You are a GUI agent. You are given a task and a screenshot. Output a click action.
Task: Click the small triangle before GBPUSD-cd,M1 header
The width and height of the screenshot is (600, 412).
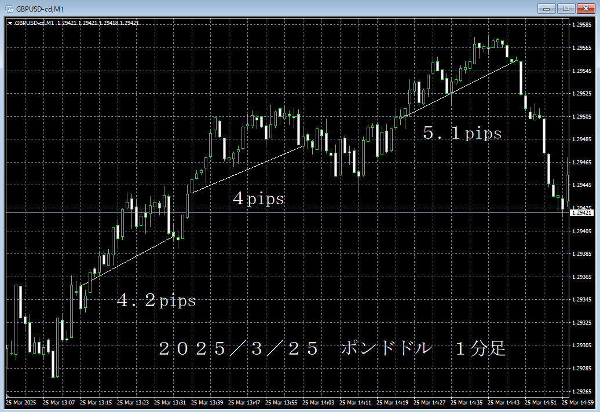pos(10,23)
